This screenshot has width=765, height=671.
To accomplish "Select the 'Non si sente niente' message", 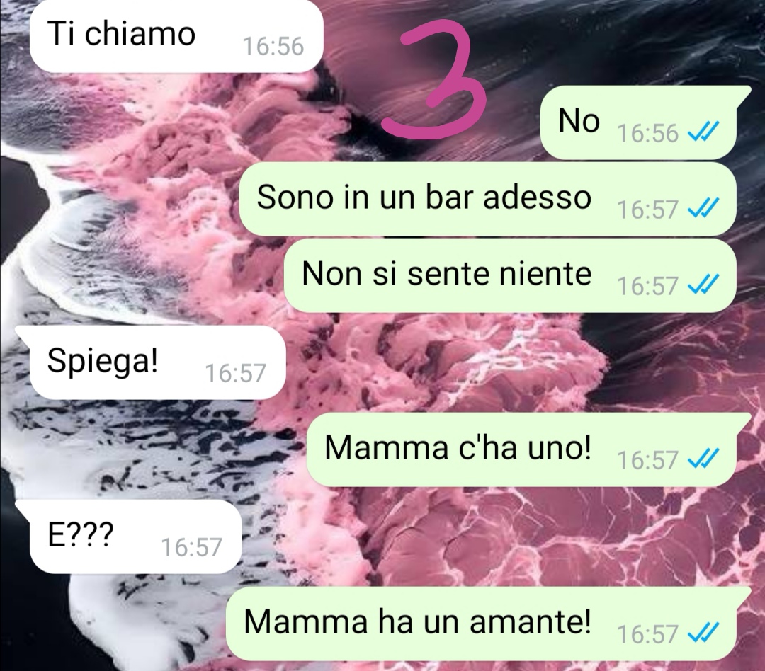I will (x=509, y=275).
